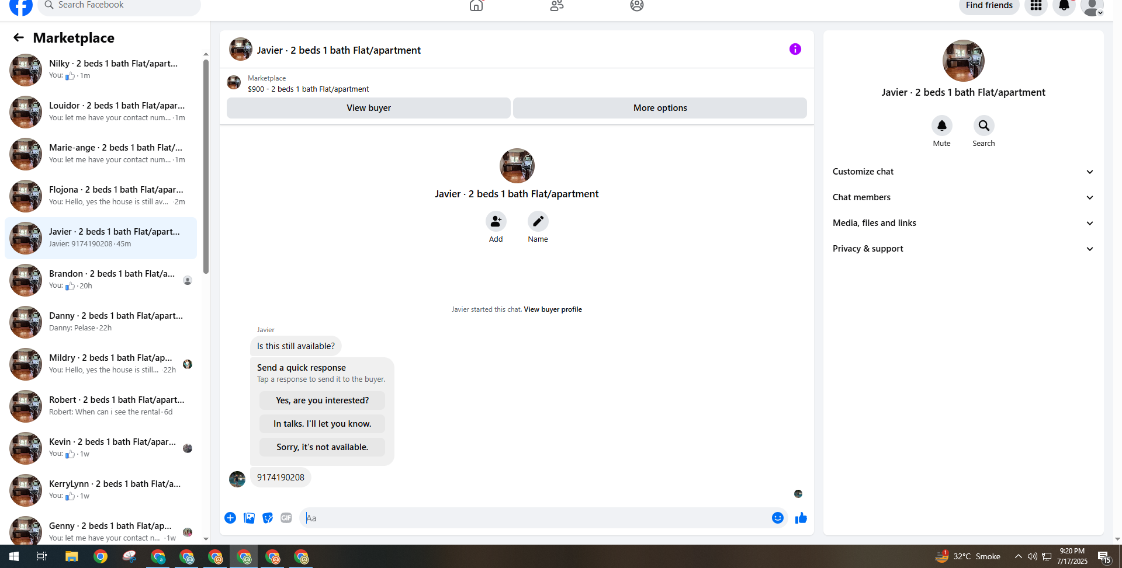Screen dimensions: 1122x568
Task: Choose a sticker icon
Action: point(268,518)
